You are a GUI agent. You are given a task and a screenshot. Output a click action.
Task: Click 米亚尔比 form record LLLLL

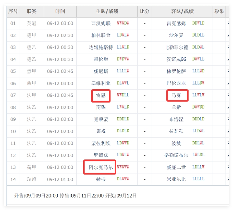click(198, 179)
